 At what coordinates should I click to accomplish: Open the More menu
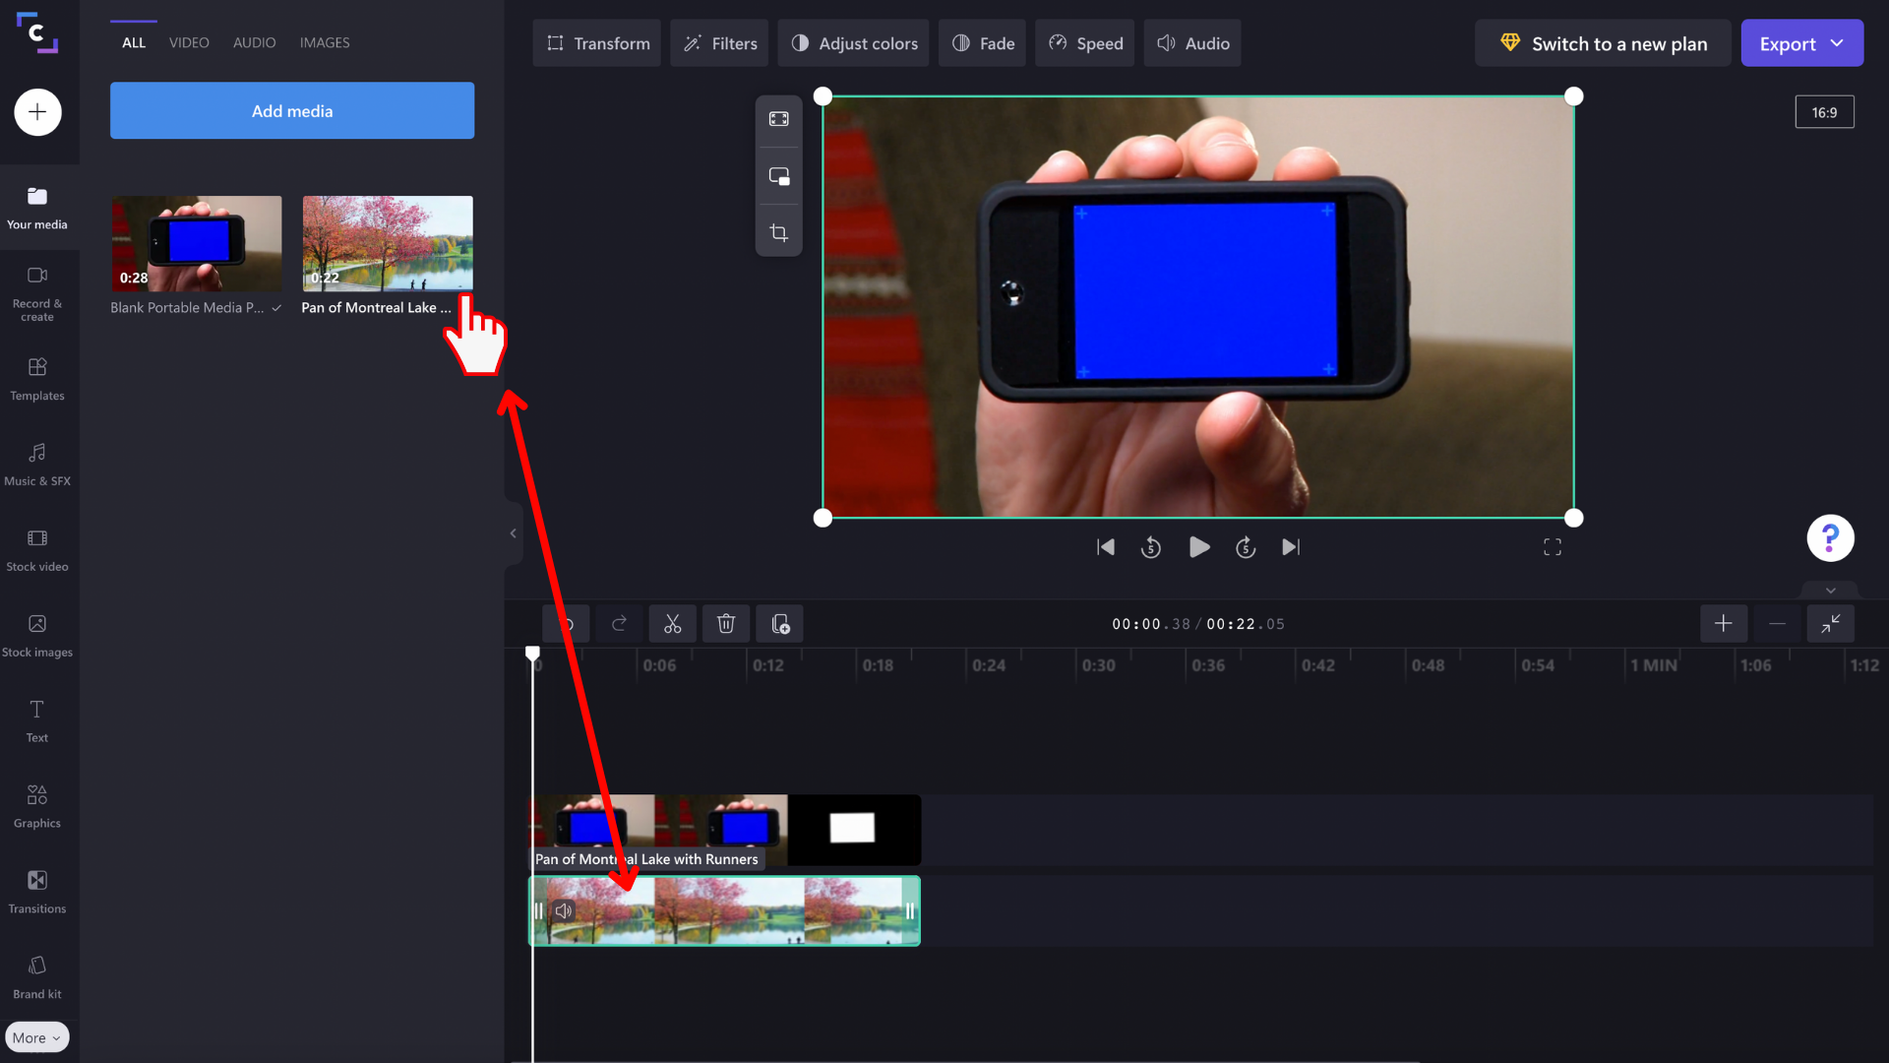pos(36,1036)
